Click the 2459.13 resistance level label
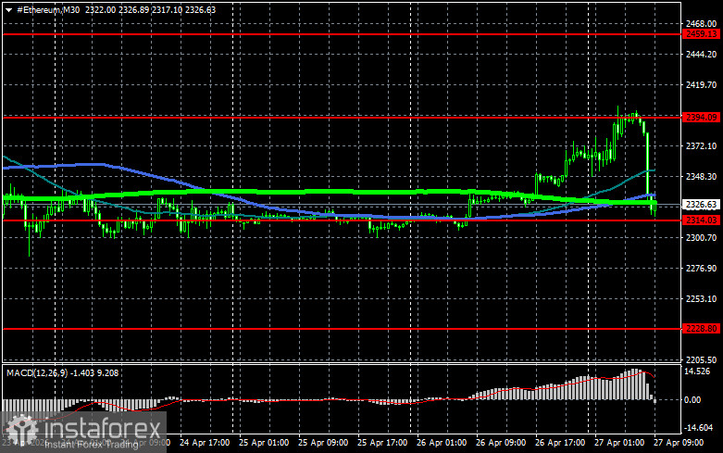The width and height of the screenshot is (723, 453). coord(701,34)
